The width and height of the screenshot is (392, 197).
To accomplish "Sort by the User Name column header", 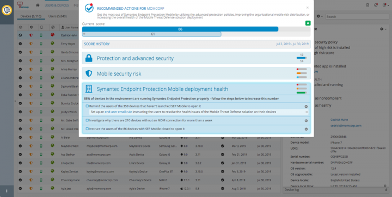I will [70, 27].
